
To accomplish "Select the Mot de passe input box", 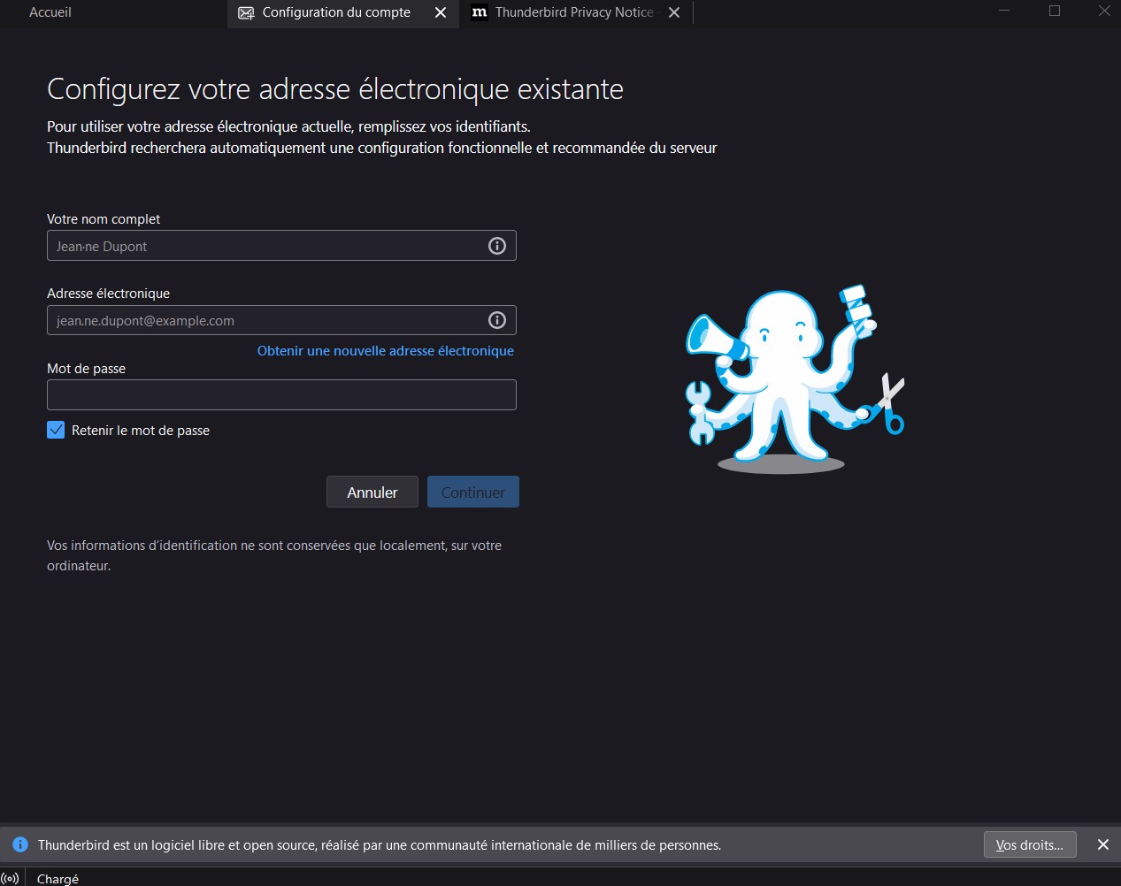I will [x=281, y=394].
